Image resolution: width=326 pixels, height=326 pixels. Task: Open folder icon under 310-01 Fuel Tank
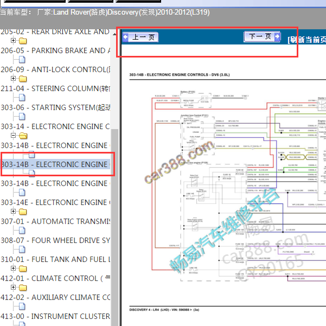pos(23,269)
